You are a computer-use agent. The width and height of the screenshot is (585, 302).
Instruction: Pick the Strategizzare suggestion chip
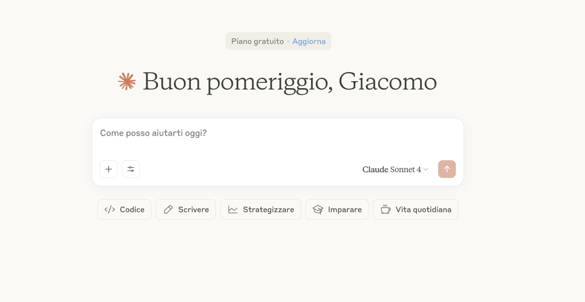(261, 210)
